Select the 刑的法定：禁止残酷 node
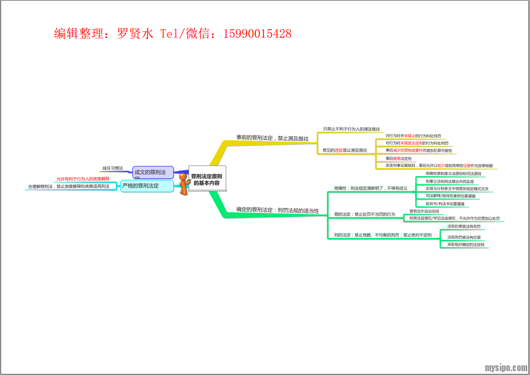Image resolution: width=530 pixels, height=375 pixels. (x=383, y=235)
